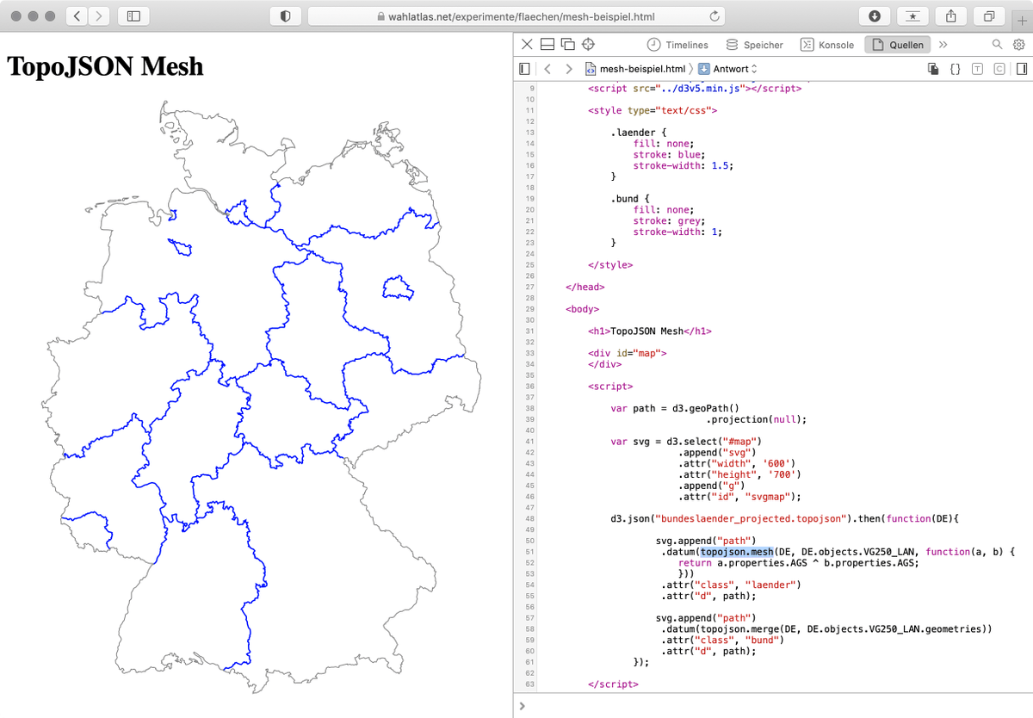Open Web Inspector settings gear
This screenshot has width=1033, height=718.
pyautogui.click(x=1018, y=45)
